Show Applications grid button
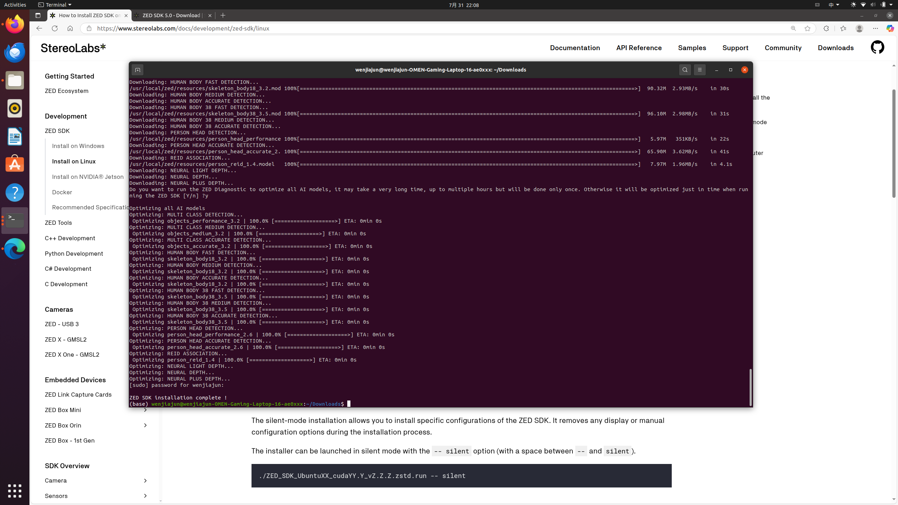Image resolution: width=898 pixels, height=505 pixels. [x=15, y=491]
